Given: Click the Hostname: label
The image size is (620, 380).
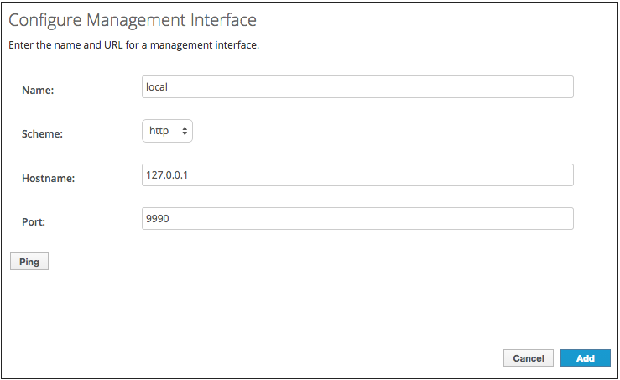Looking at the screenshot, I should pos(49,178).
